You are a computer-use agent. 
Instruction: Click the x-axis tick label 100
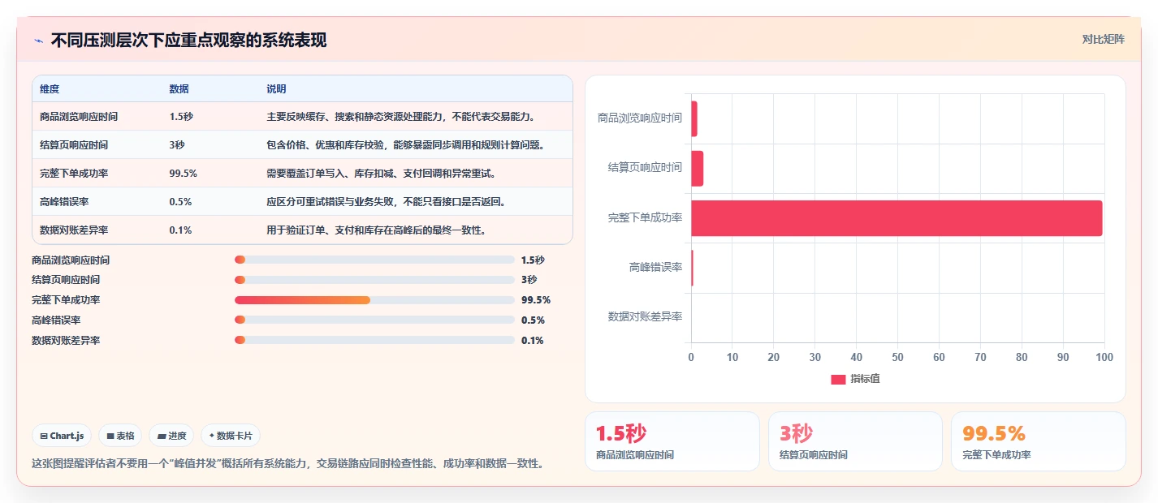1104,358
